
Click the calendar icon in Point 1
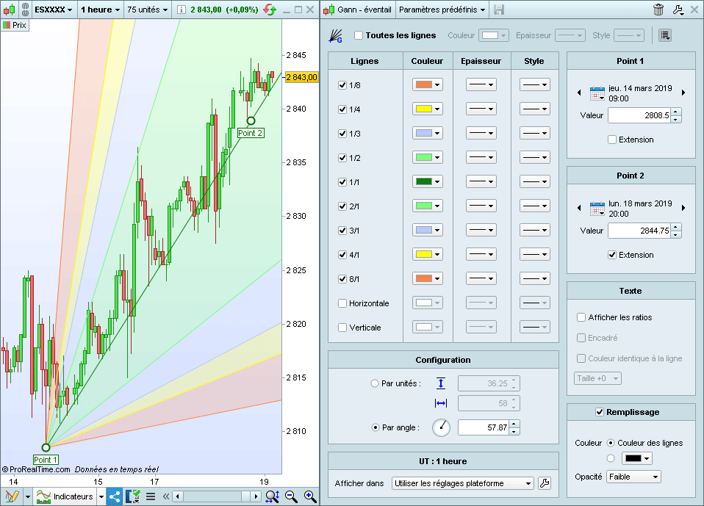[597, 93]
